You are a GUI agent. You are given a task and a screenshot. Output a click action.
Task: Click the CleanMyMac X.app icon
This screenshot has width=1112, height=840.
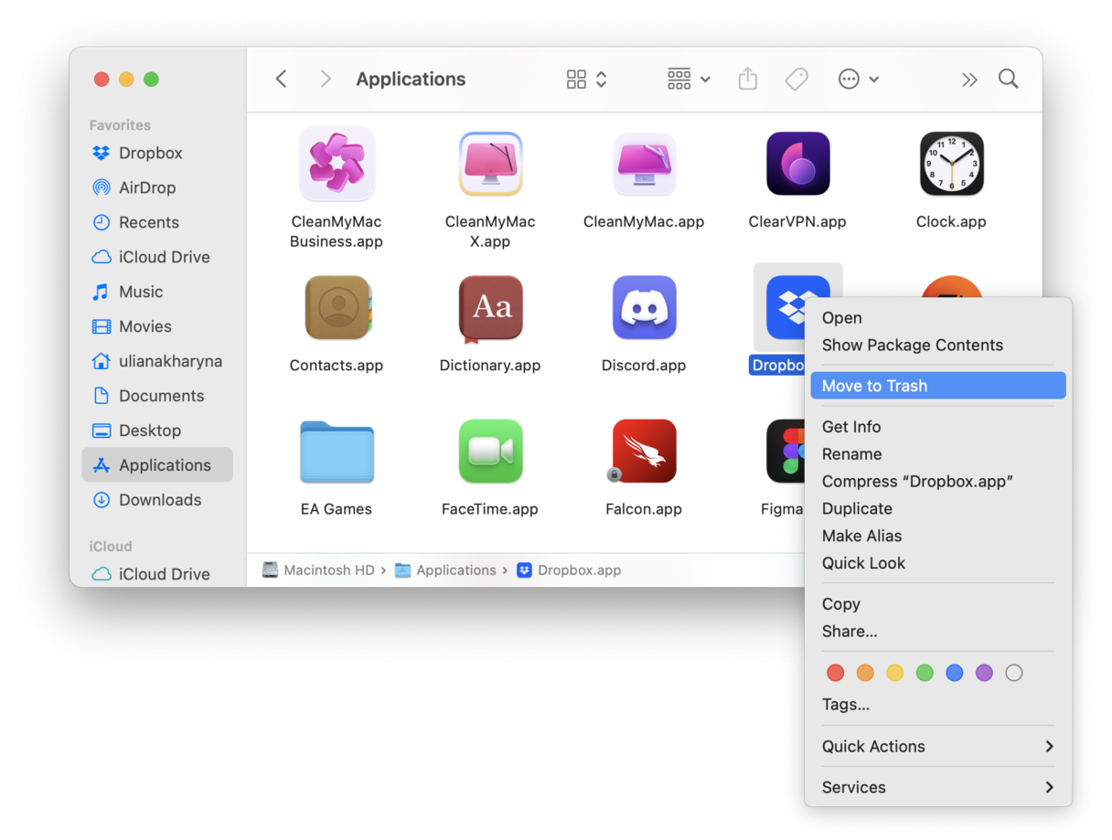coord(490,165)
